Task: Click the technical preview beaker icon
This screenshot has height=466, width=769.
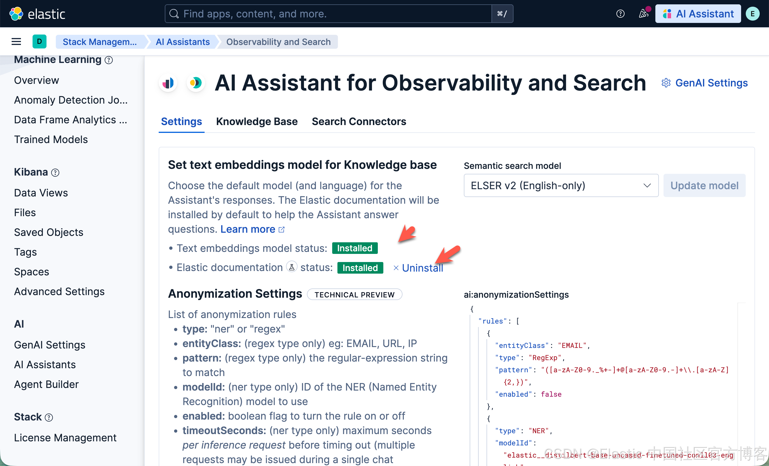Action: 291,267
